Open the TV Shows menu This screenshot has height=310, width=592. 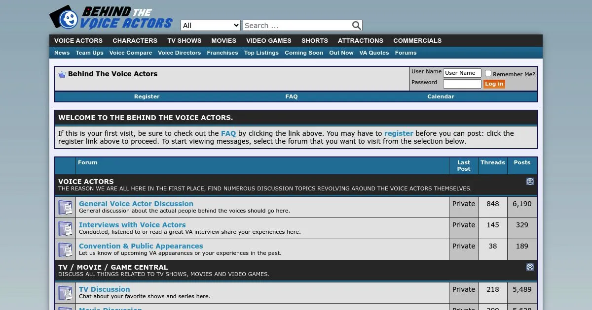185,41
